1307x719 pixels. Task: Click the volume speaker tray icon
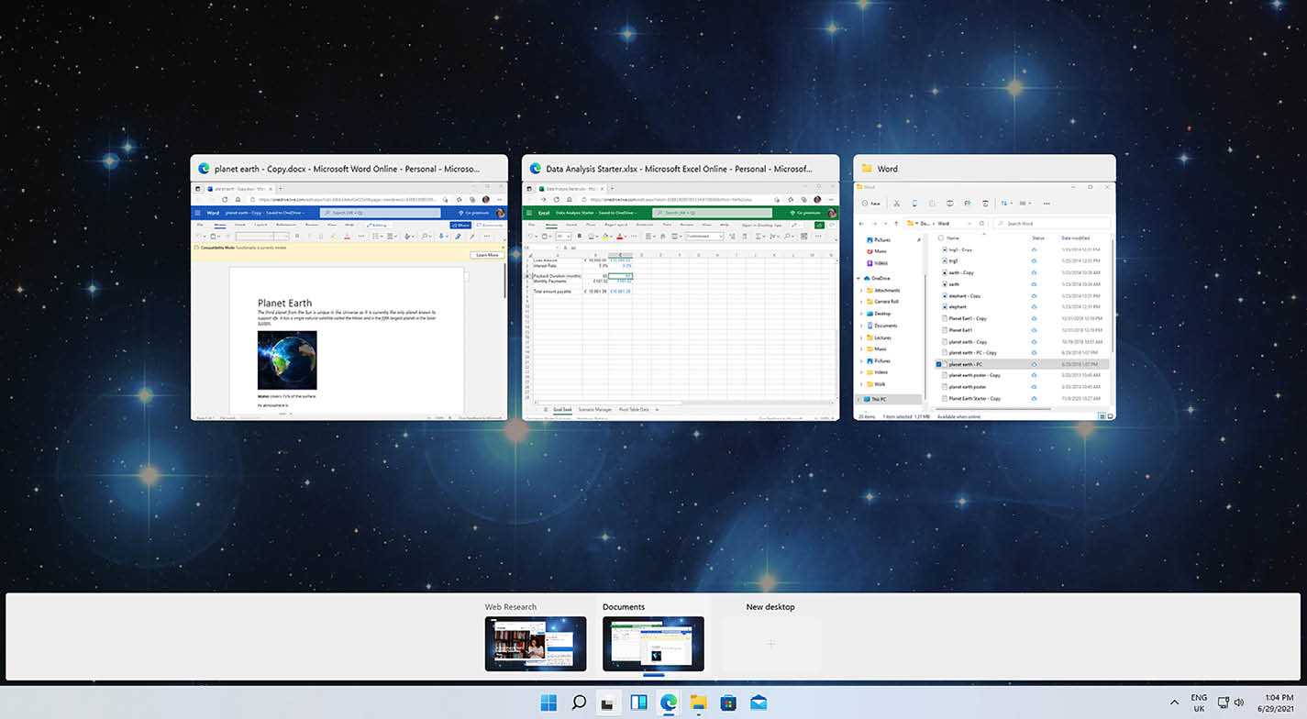(x=1239, y=702)
